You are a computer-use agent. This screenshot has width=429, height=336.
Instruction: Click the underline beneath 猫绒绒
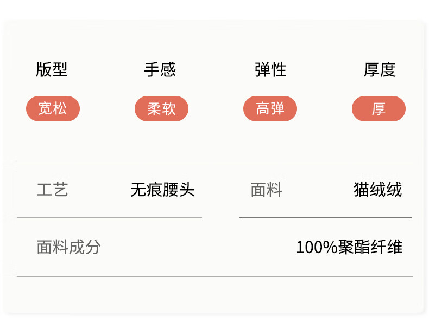(325, 217)
